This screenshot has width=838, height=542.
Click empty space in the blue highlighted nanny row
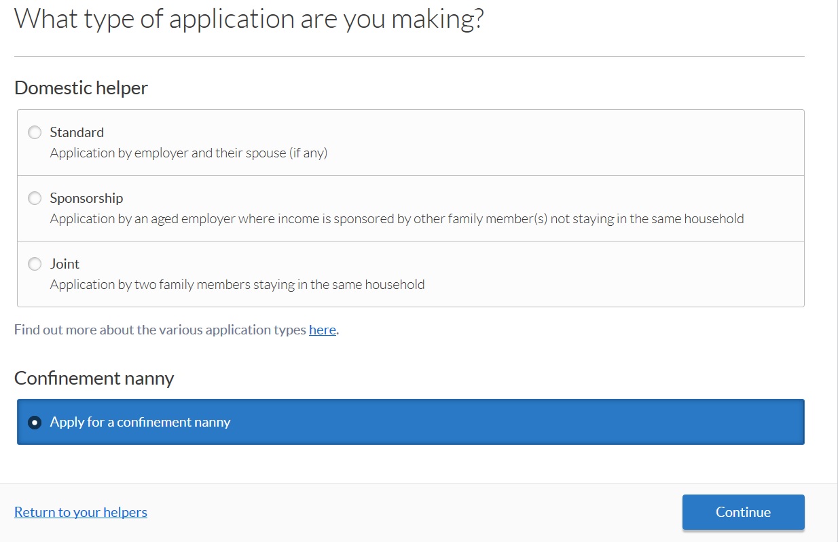(x=516, y=422)
